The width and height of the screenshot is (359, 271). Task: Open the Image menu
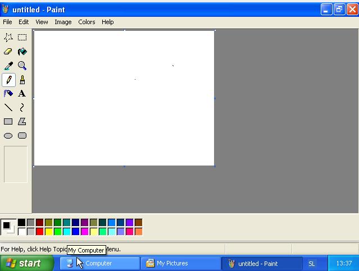[x=63, y=22]
